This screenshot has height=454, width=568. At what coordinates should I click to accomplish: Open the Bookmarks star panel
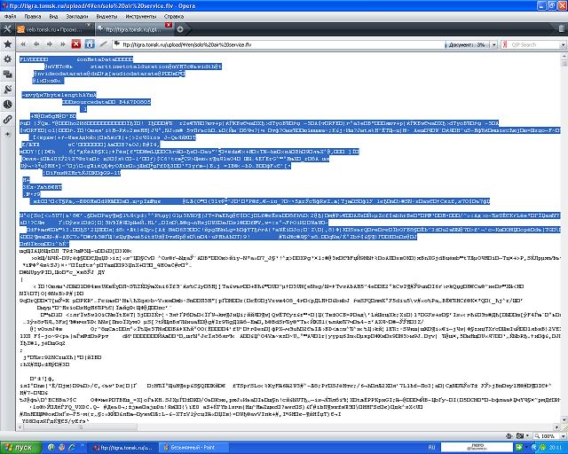point(7,44)
